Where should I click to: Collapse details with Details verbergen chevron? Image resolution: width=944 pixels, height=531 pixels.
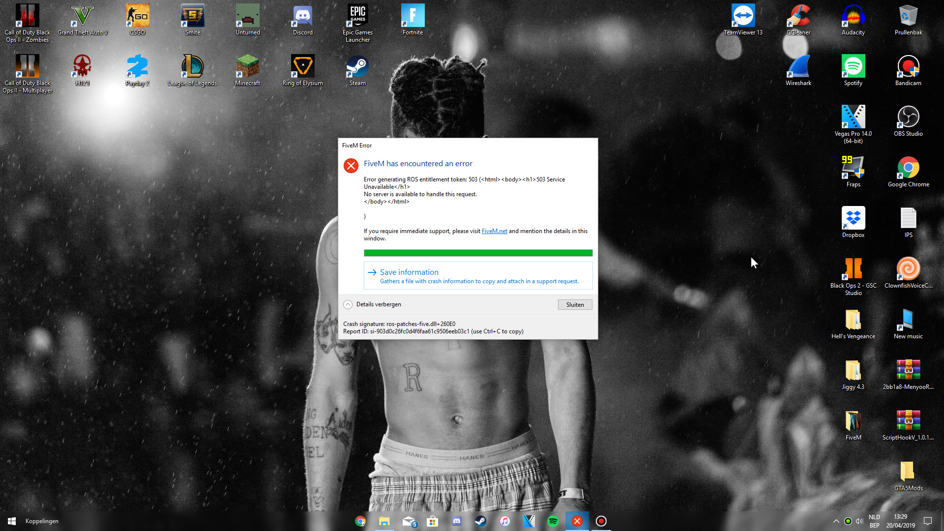348,304
